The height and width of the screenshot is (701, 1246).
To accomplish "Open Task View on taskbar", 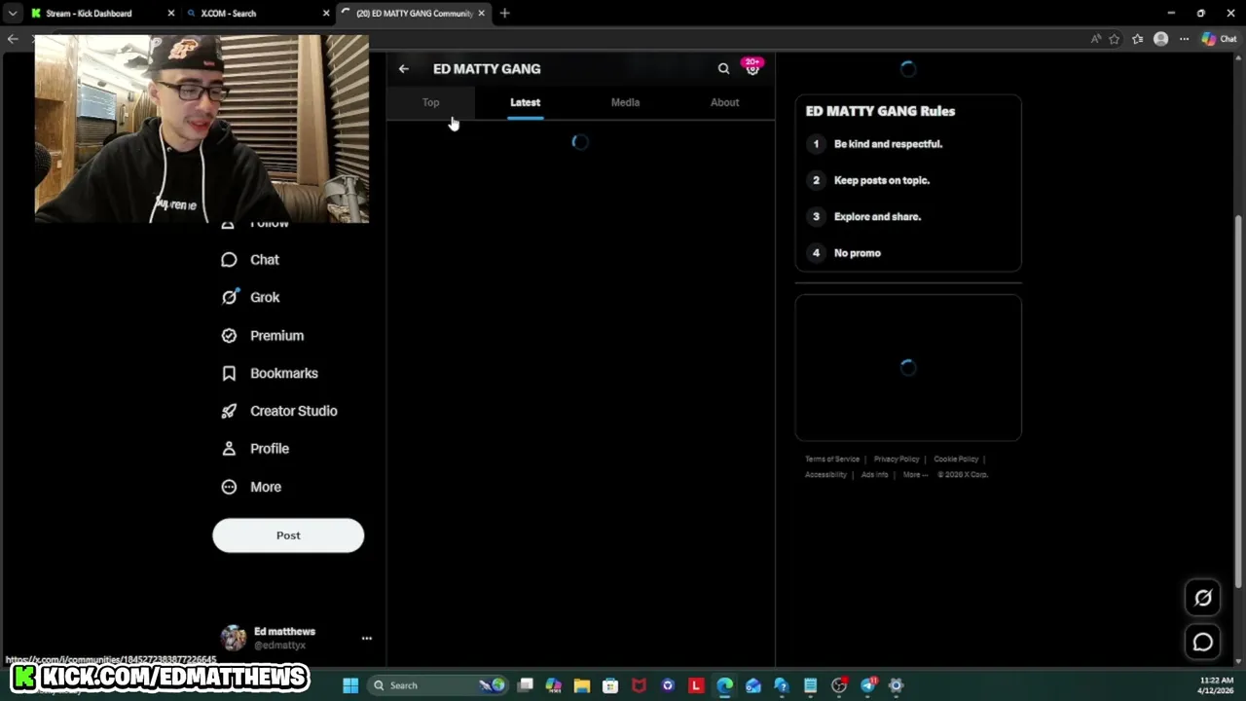I will coord(526,685).
